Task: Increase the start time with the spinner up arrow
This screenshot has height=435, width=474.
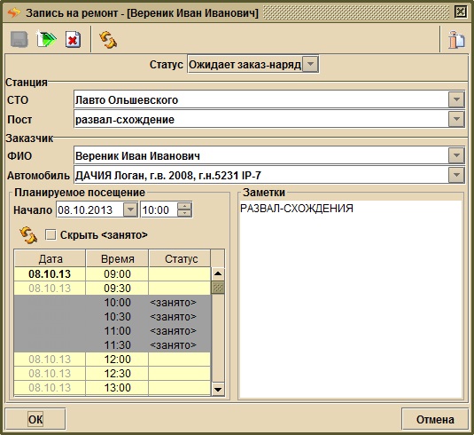Action: point(184,206)
